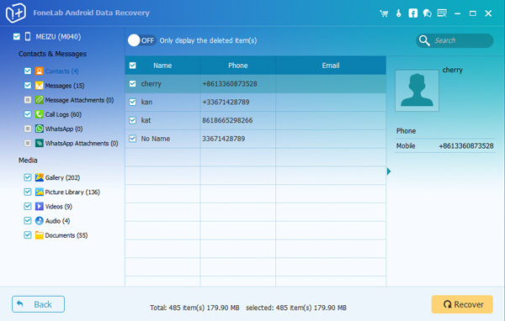Uncheck the Gallery checkbox
505x321 pixels.
coord(28,177)
